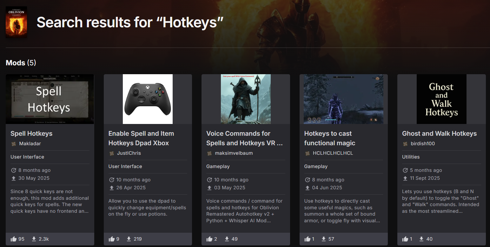The width and height of the screenshot is (490, 247).
Task: Click JustIChris author avatar icon
Action: tap(112, 153)
